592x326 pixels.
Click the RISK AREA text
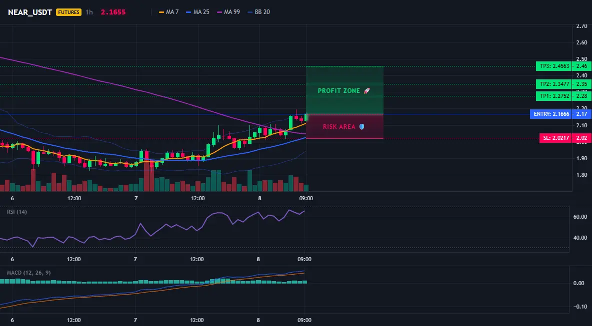pyautogui.click(x=339, y=127)
